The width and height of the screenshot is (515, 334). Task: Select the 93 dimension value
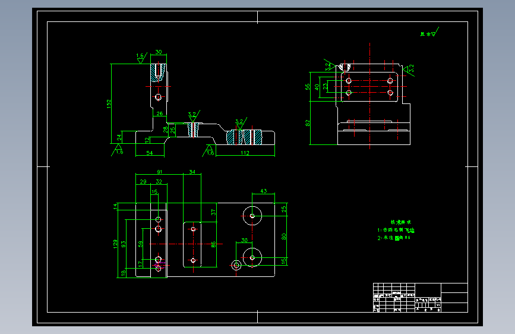click(x=123, y=244)
